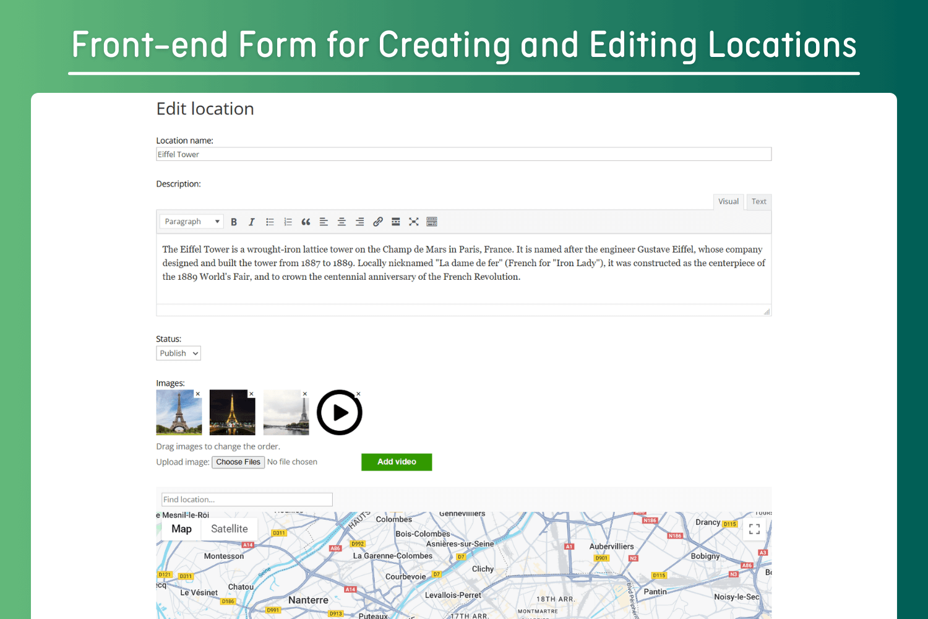
Task: Toggle italic formatting in description editor
Action: click(252, 222)
